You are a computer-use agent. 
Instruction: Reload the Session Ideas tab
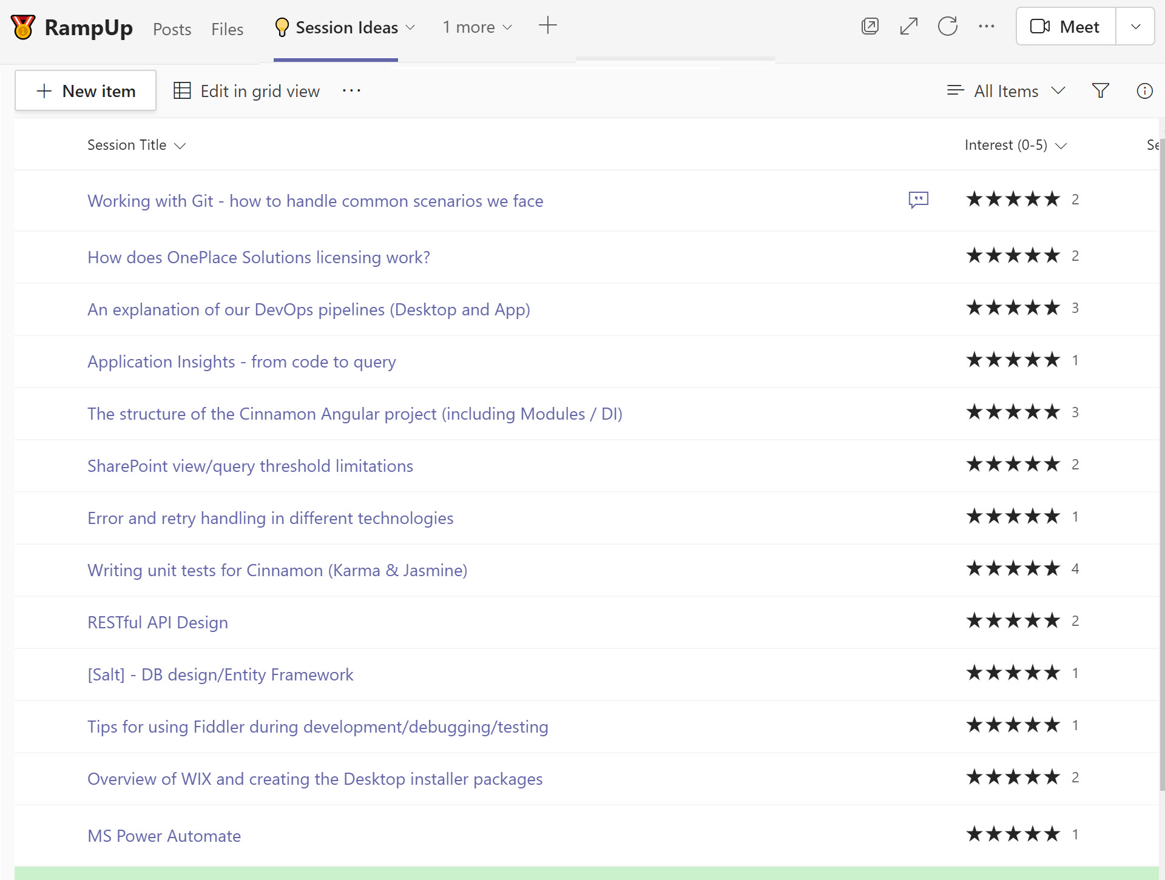[947, 27]
